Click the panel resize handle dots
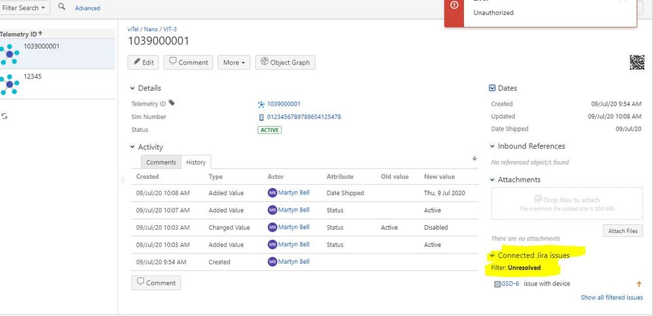This screenshot has width=653, height=316. point(122,179)
